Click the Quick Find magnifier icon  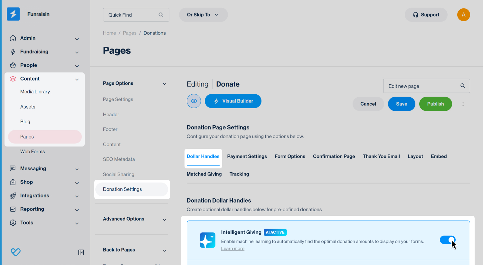point(161,15)
